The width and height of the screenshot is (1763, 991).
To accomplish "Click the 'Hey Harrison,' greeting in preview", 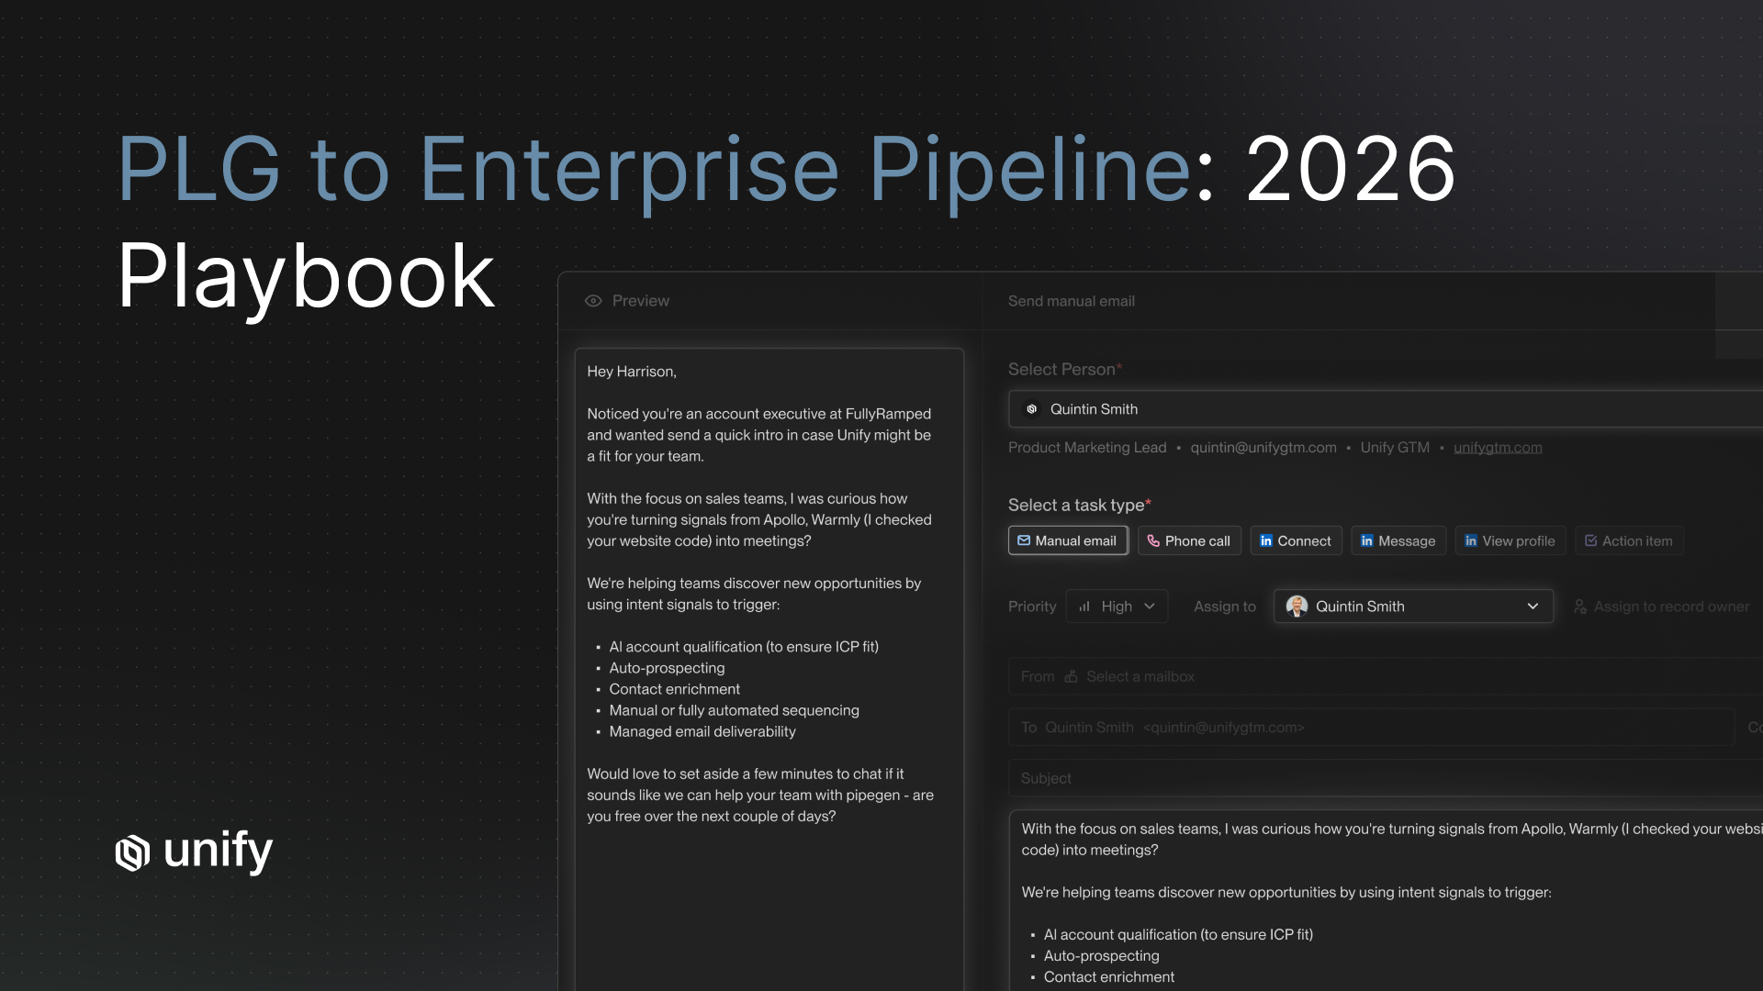I will (x=632, y=372).
